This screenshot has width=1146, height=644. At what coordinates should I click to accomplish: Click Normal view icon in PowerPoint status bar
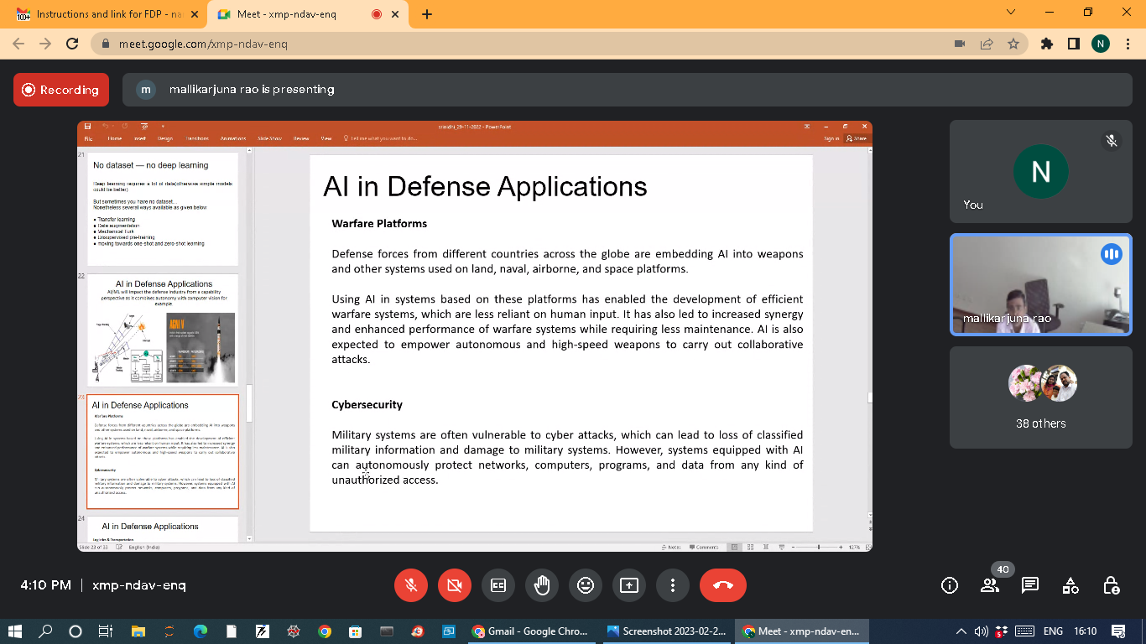tap(735, 547)
